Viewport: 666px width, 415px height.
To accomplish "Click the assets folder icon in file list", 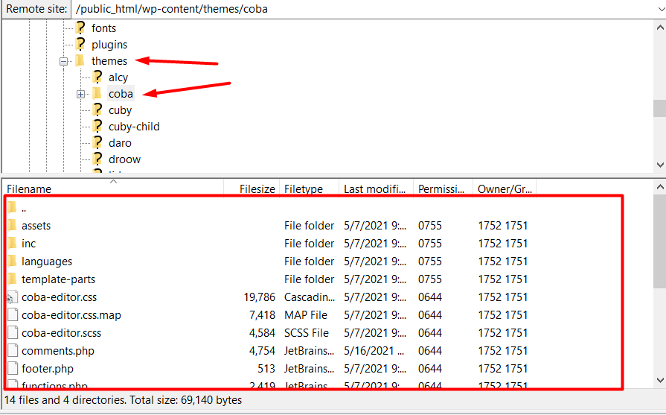I will click(12, 226).
